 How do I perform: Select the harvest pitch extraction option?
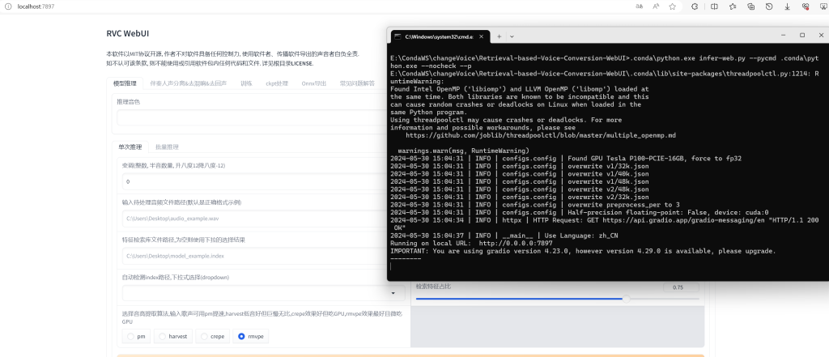coord(173,337)
